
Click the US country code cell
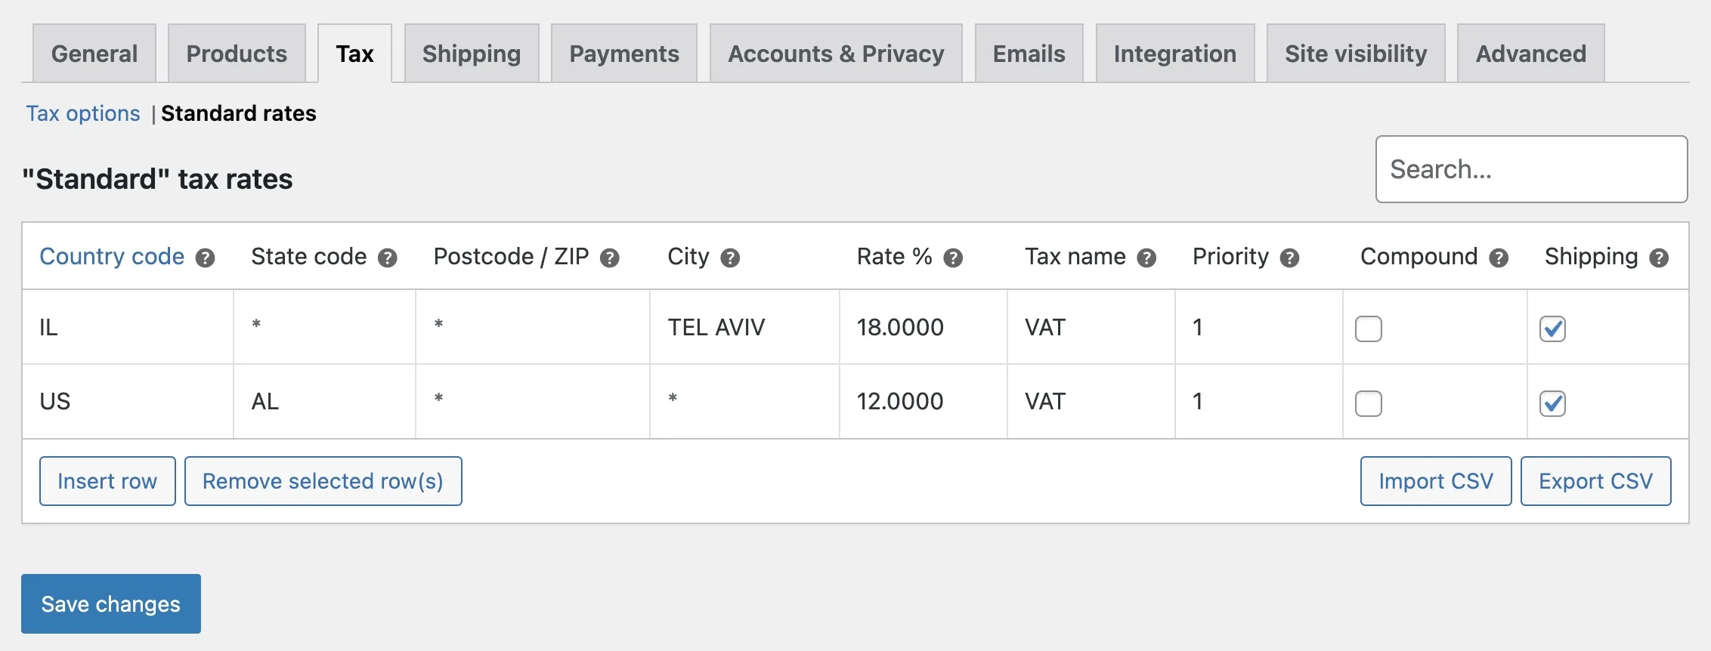point(128,401)
